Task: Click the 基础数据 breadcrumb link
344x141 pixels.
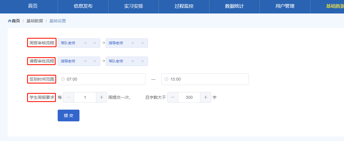Action: pyautogui.click(x=35, y=21)
